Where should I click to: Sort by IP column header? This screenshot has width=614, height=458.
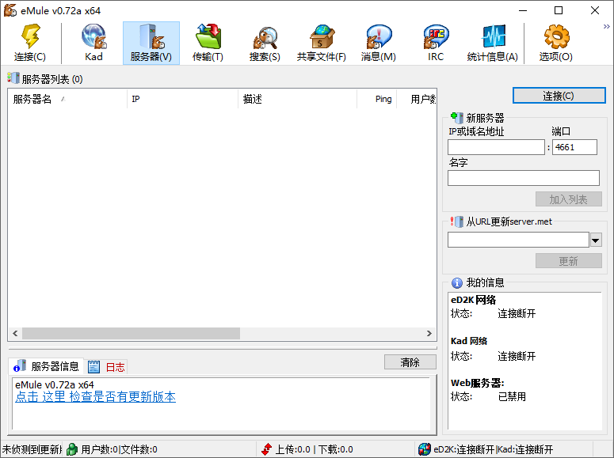pyautogui.click(x=182, y=99)
